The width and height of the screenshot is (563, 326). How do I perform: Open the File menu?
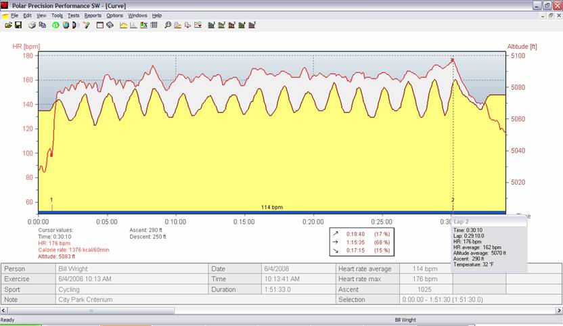(14, 16)
